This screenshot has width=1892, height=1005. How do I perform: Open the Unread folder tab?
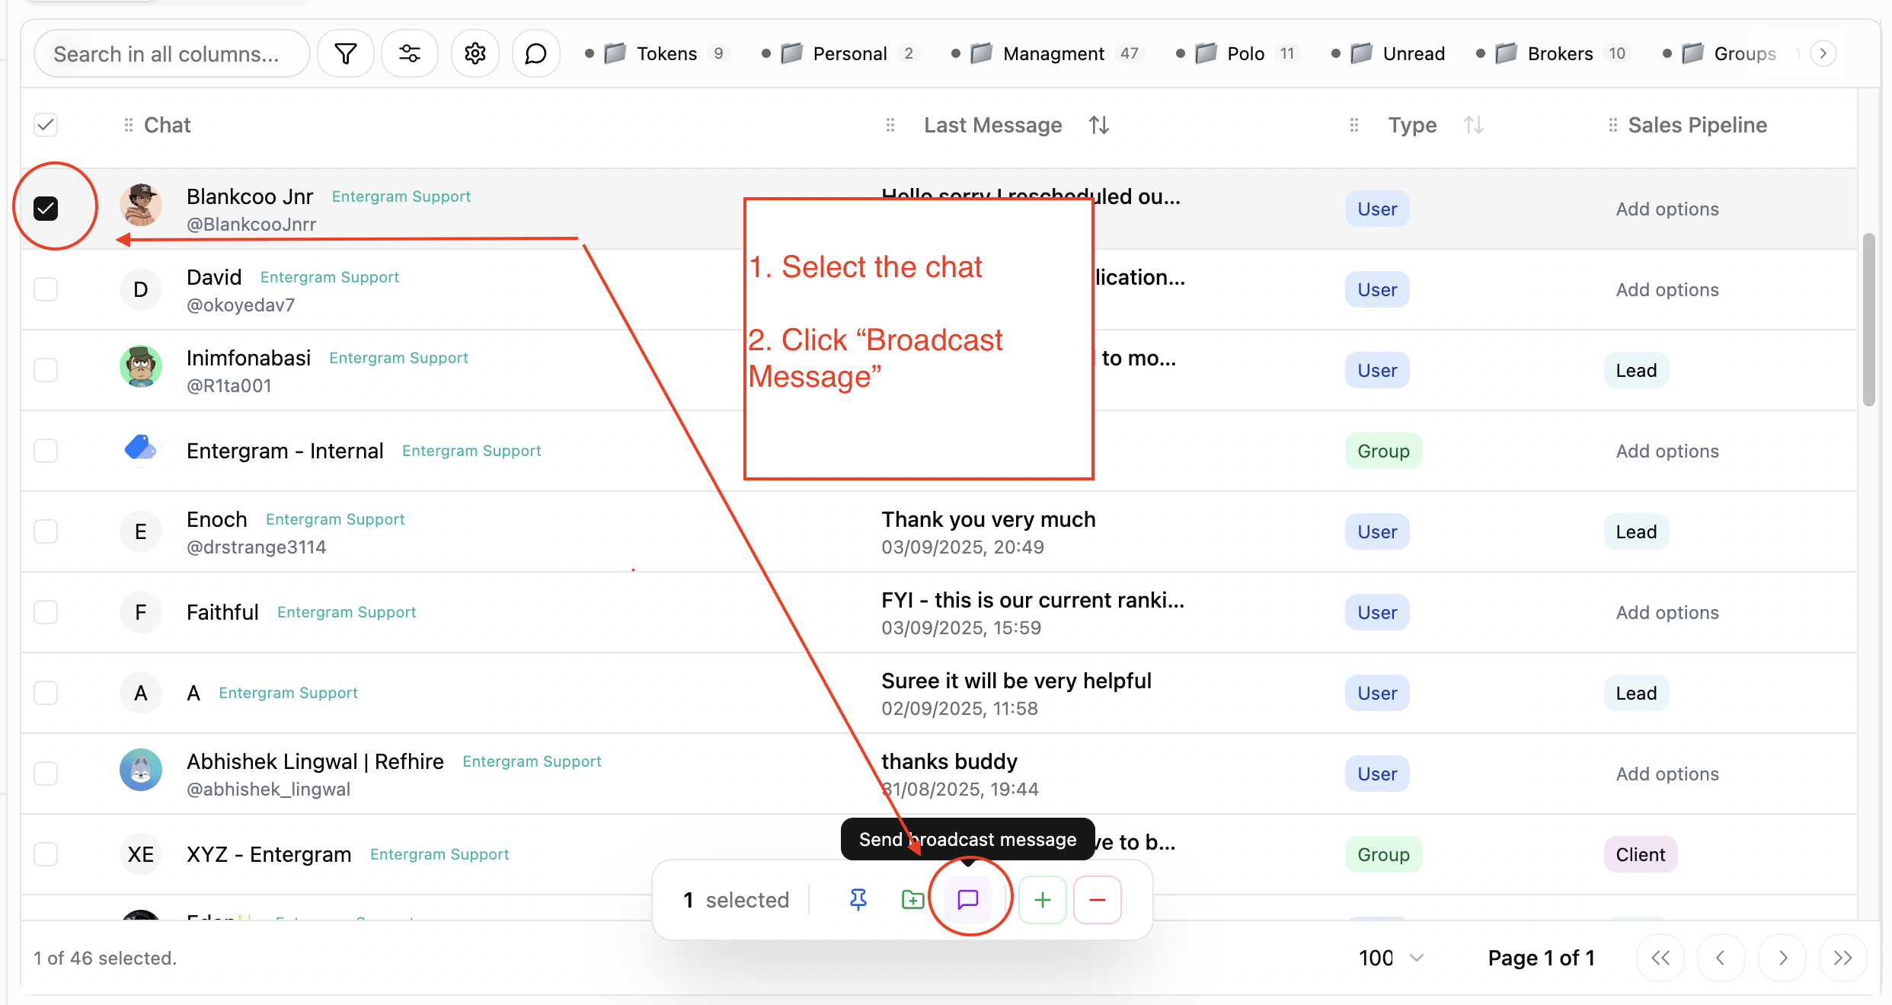click(1413, 53)
